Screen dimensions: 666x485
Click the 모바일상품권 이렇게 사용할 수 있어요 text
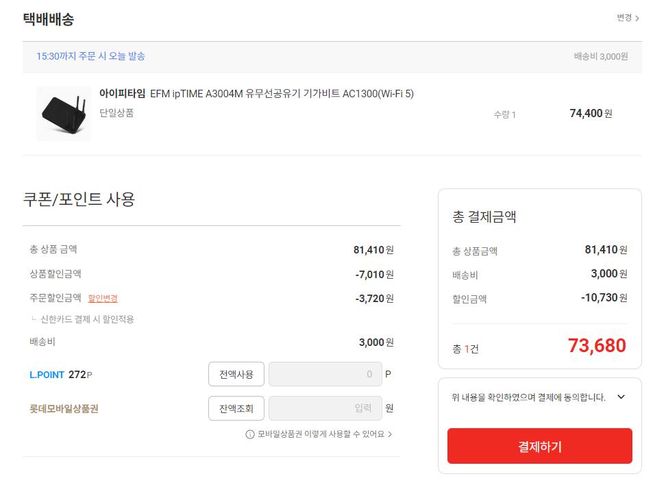click(321, 434)
